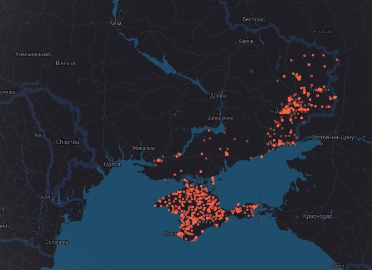The image size is (372, 270).
Task: Click the Galați city label
Action: pos(45,197)
